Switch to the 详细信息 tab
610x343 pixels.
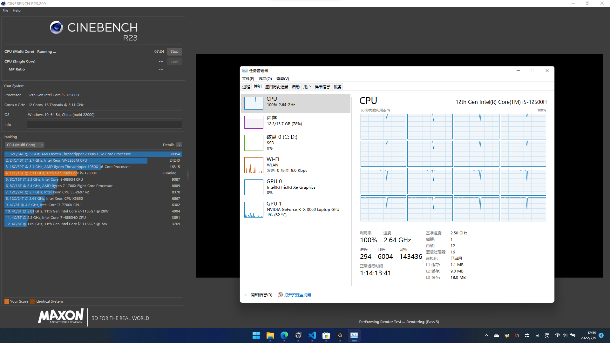322,87
